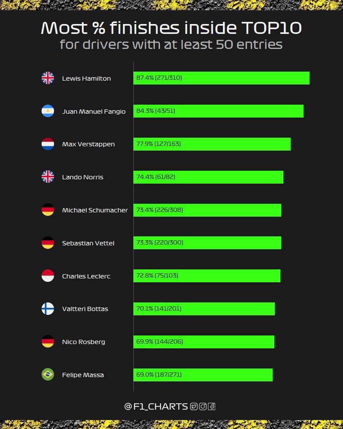Select Max Verstappen's 77.9% bar
The width and height of the screenshot is (343, 429).
pyautogui.click(x=212, y=144)
